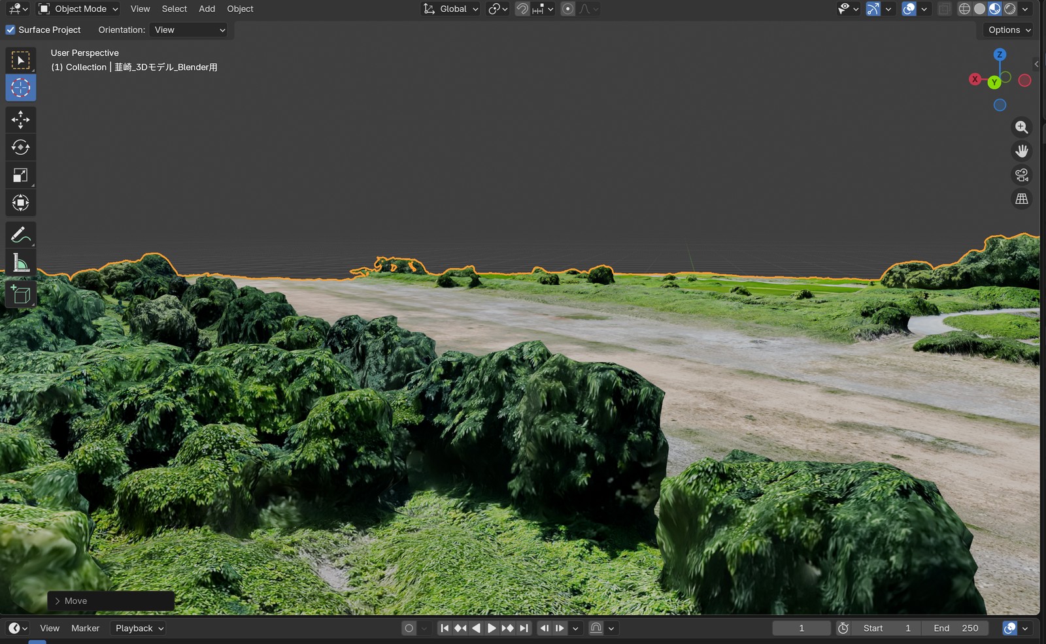Select the Measure tool
1046x644 pixels.
(x=20, y=263)
